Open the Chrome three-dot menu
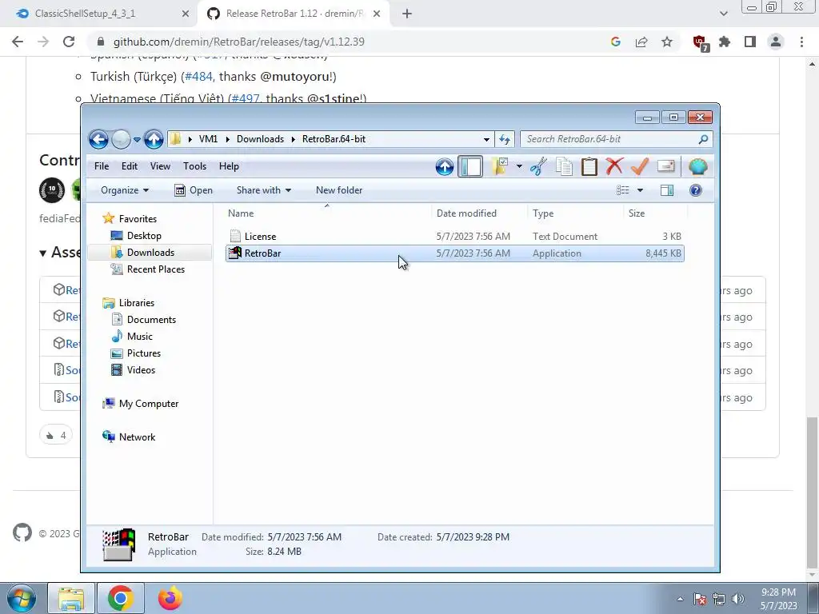This screenshot has width=819, height=614. click(x=801, y=42)
